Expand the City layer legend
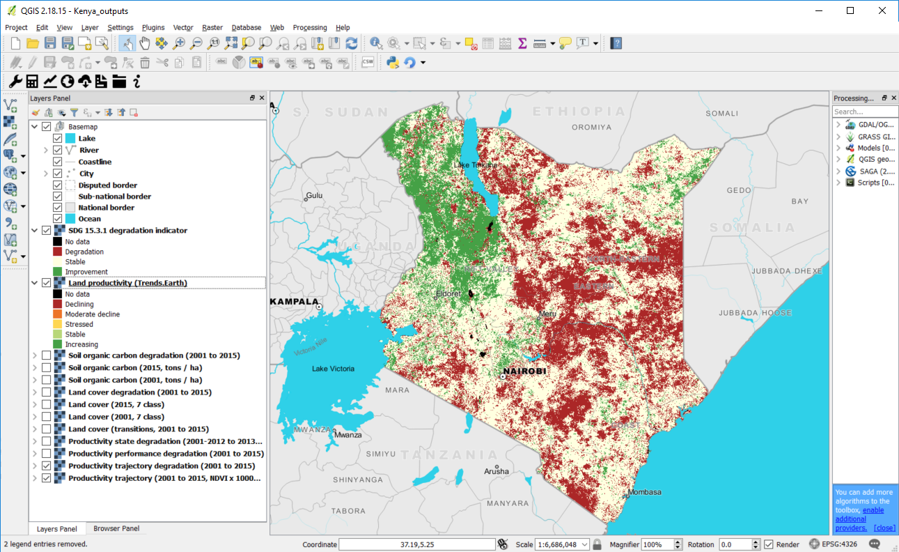Screen dimensions: 899x552 pyautogui.click(x=46, y=174)
